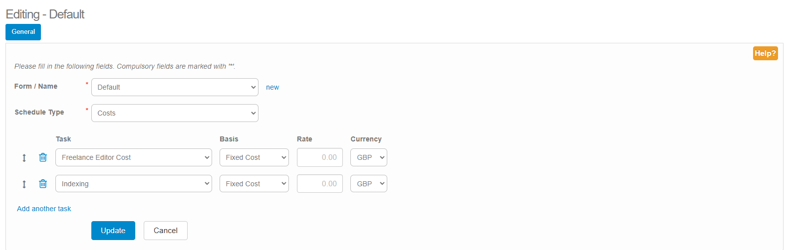
Task: Click the 'new' form link
Action: [272, 87]
